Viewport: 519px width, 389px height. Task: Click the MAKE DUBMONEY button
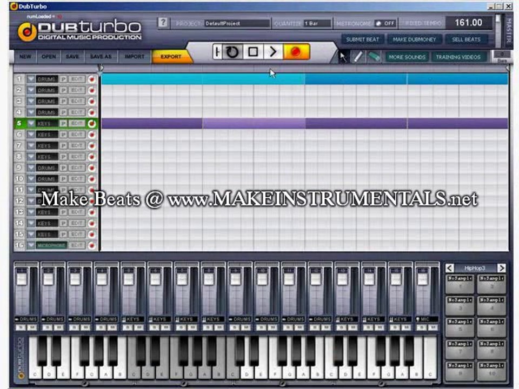[415, 39]
